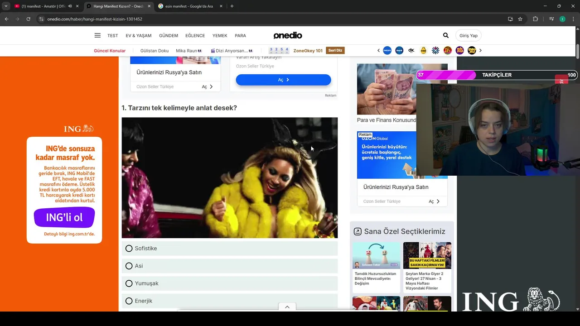
Task: Click install app icon in address bar
Action: click(510, 19)
